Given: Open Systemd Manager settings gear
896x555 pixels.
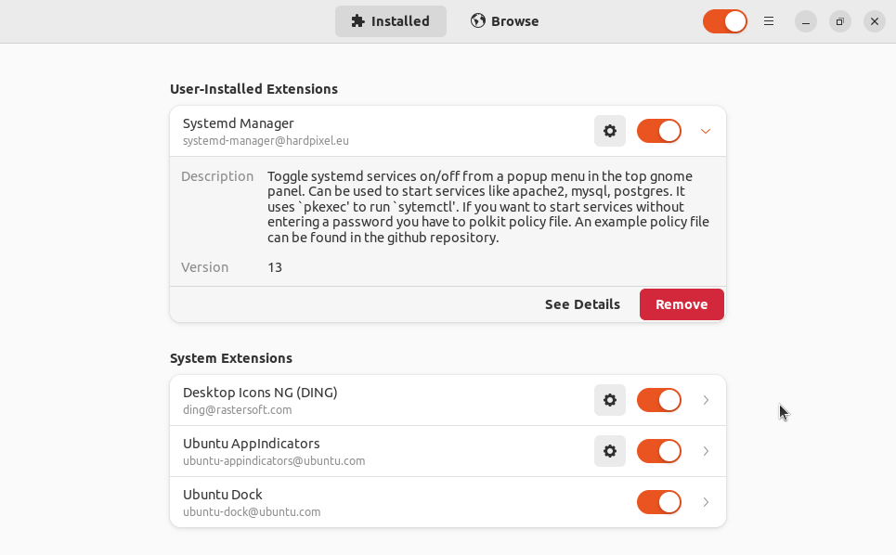Looking at the screenshot, I should [x=610, y=132].
